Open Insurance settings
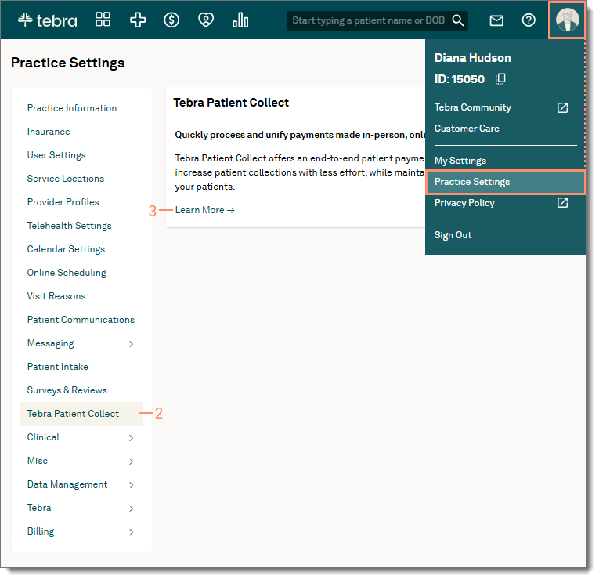 (49, 132)
